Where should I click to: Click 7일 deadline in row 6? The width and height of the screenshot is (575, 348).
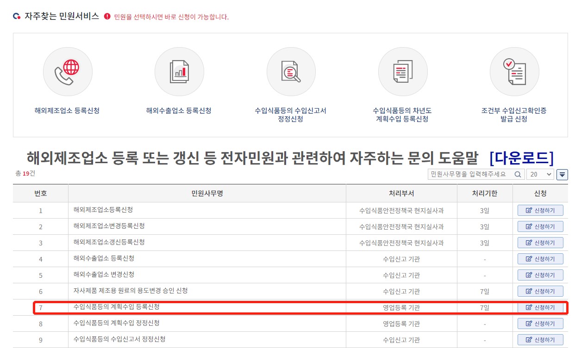[x=485, y=292]
